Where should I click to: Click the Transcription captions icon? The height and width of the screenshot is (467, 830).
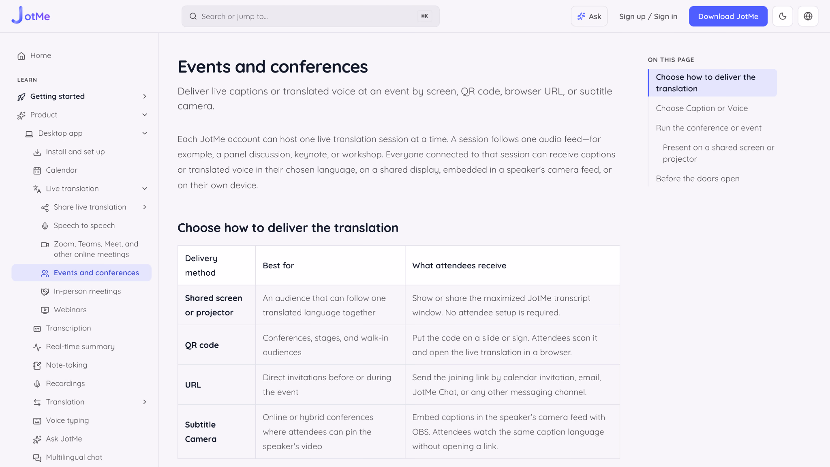pyautogui.click(x=37, y=329)
